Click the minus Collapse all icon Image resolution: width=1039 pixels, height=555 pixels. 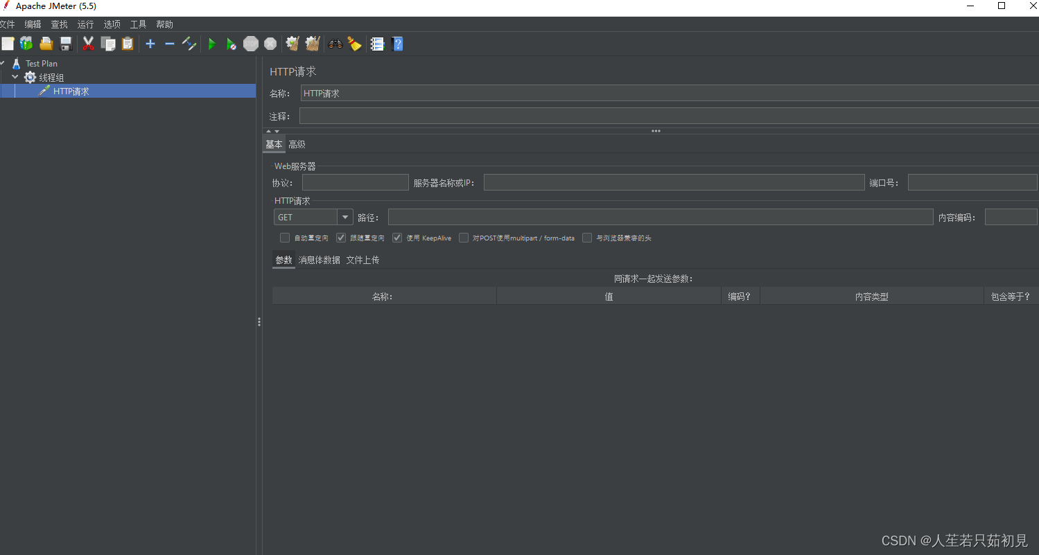click(170, 44)
